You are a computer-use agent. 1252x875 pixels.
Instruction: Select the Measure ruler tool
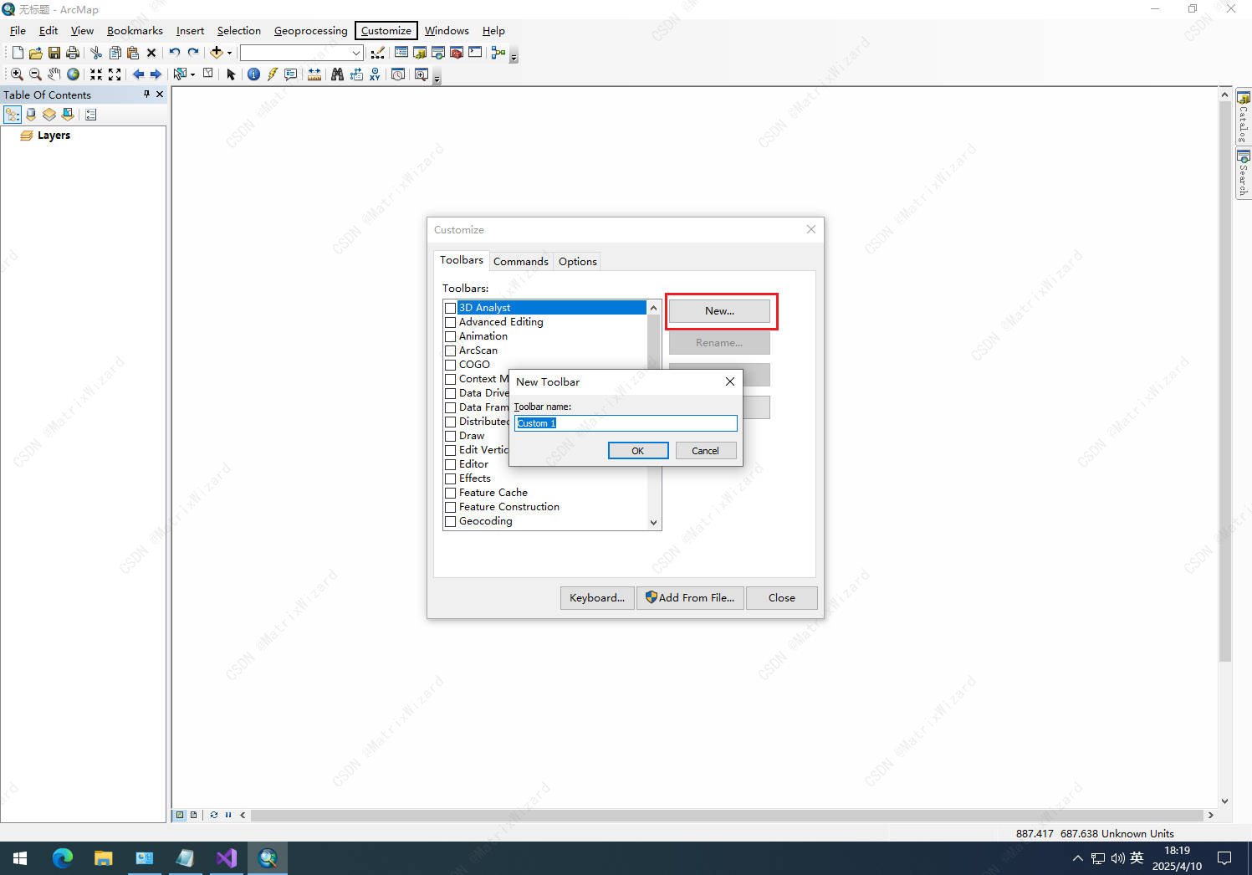point(314,74)
